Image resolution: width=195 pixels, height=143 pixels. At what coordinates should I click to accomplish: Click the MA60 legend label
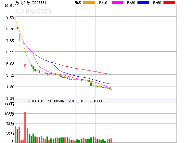coord(157,3)
